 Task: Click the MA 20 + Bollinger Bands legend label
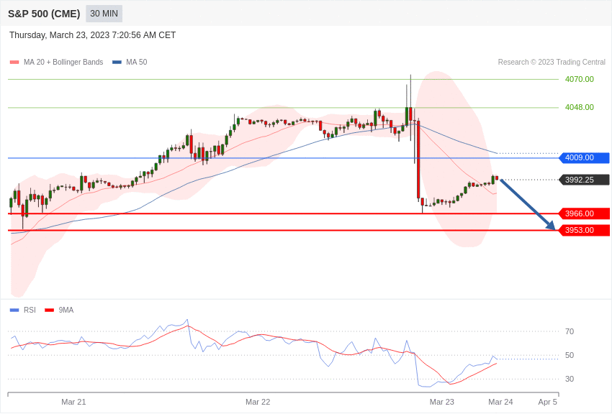63,63
